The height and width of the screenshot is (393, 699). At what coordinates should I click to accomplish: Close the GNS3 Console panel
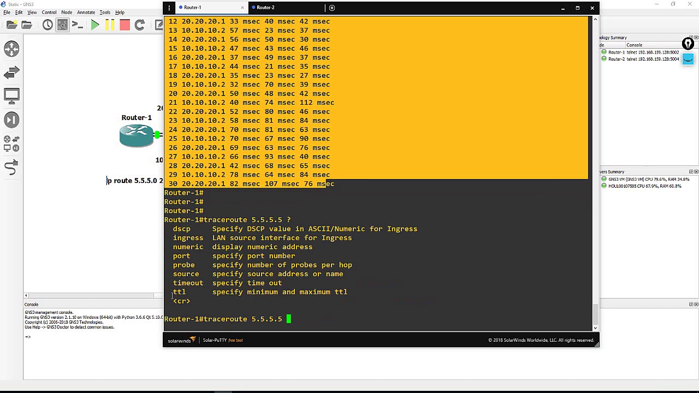pos(696,304)
